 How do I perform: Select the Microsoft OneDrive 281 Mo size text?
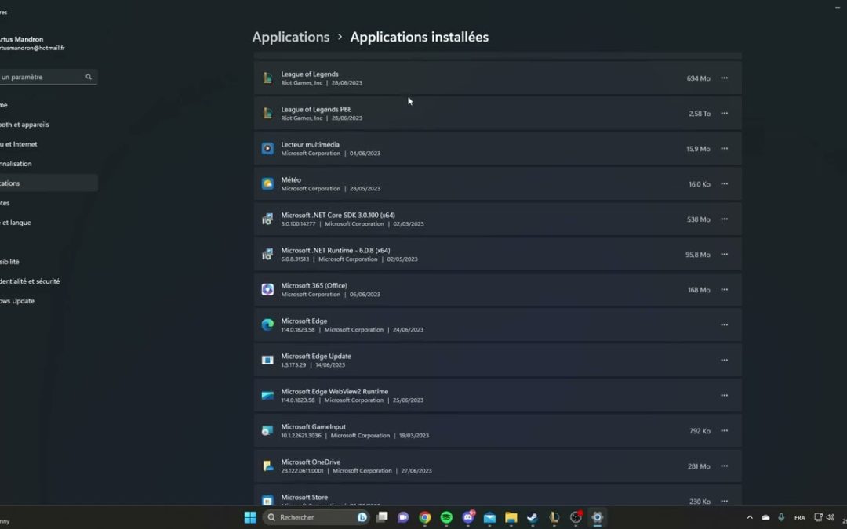click(699, 466)
